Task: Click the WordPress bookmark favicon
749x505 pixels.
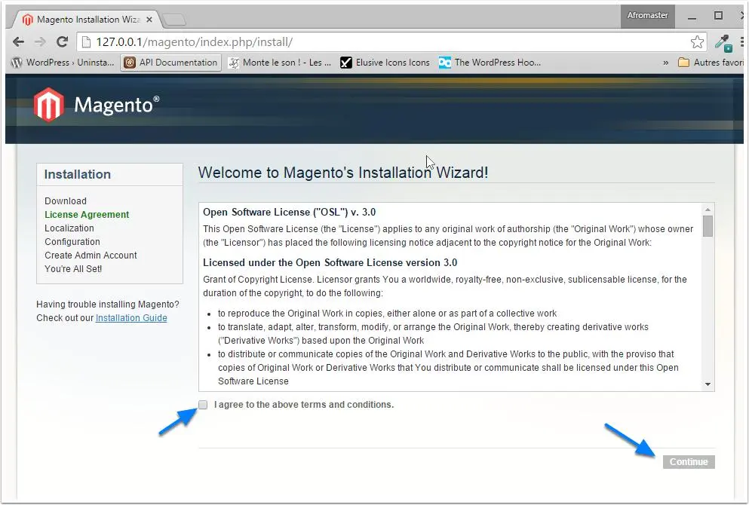Action: point(17,63)
